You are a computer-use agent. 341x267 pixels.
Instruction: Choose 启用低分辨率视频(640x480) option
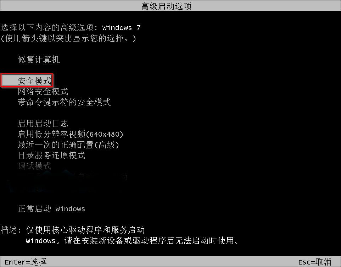coord(71,134)
